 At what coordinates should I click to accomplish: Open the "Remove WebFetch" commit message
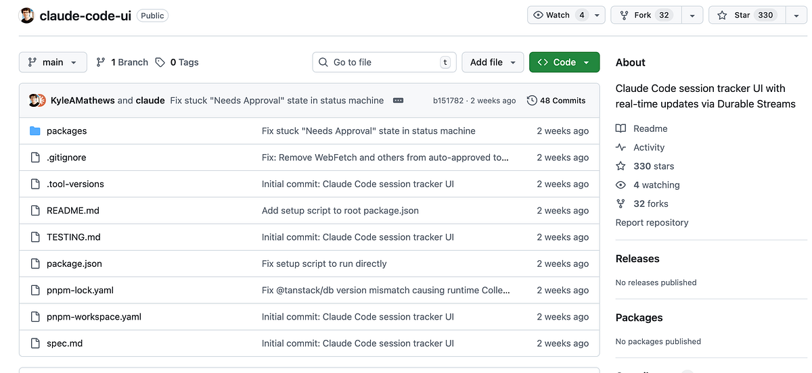pyautogui.click(x=385, y=157)
